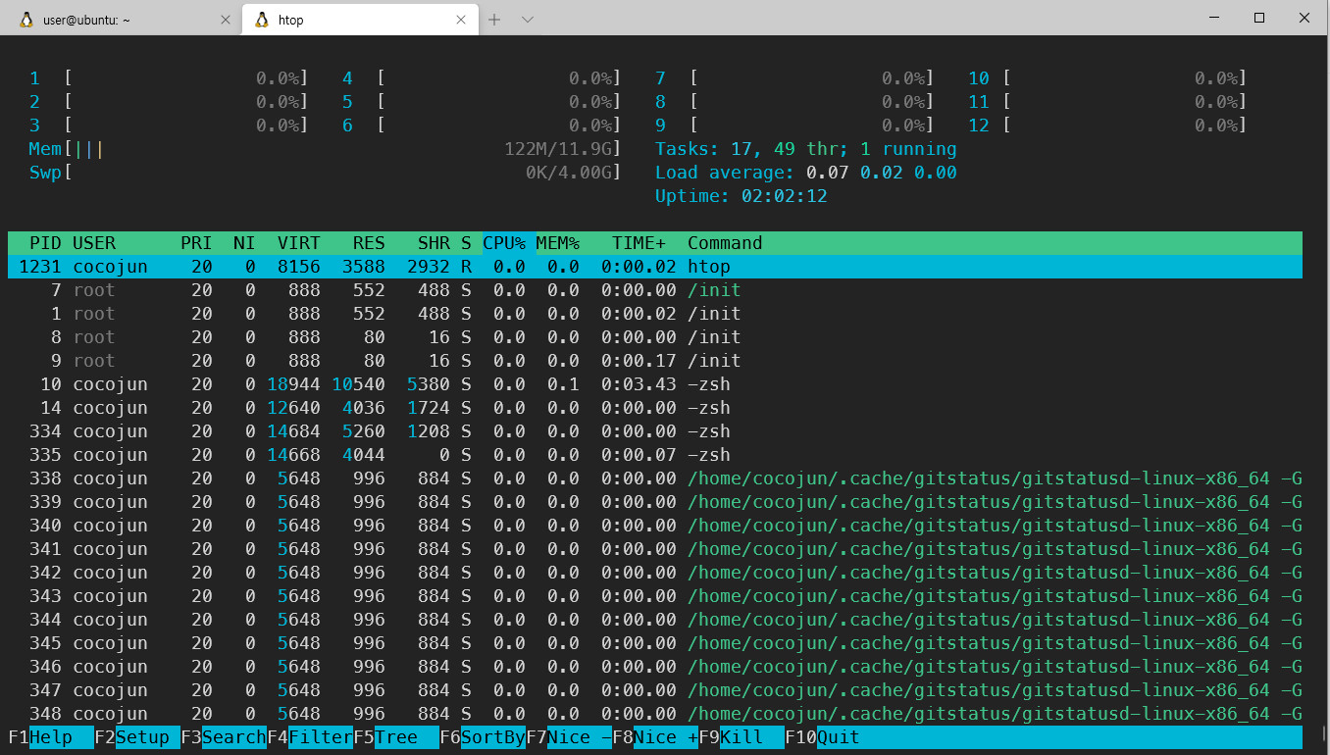
Task: Select the htop process row PID 1231
Action: point(655,267)
